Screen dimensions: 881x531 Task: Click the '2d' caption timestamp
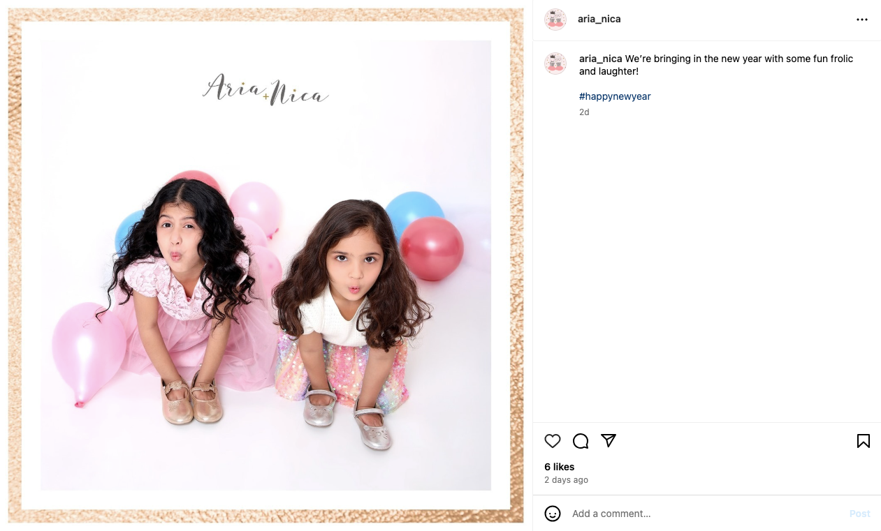click(584, 112)
